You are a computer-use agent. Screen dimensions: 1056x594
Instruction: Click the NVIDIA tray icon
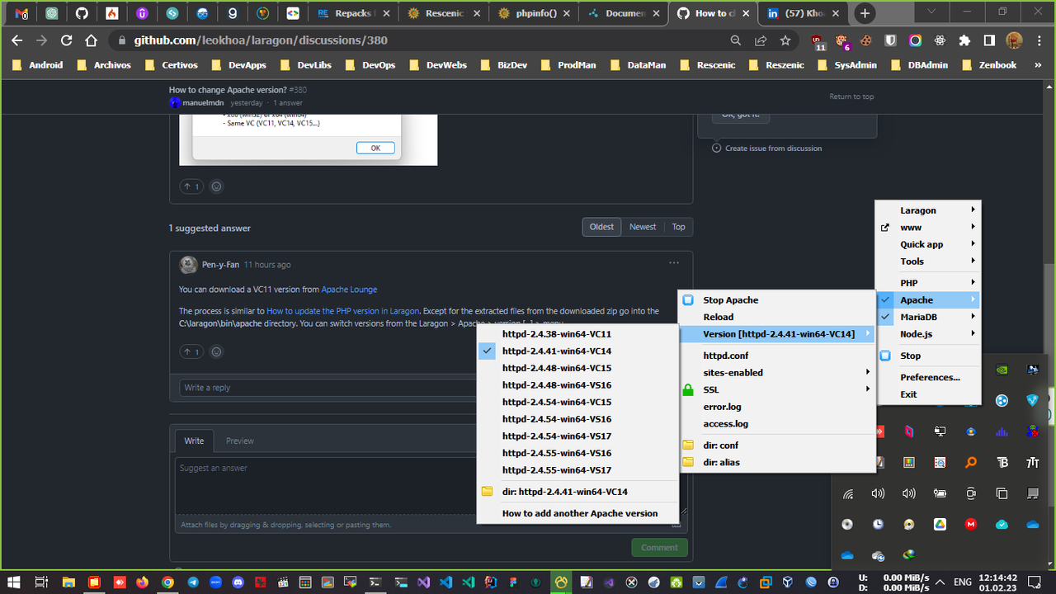(x=1002, y=370)
